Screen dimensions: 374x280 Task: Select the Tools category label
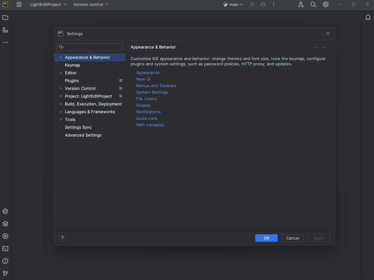[x=70, y=119]
